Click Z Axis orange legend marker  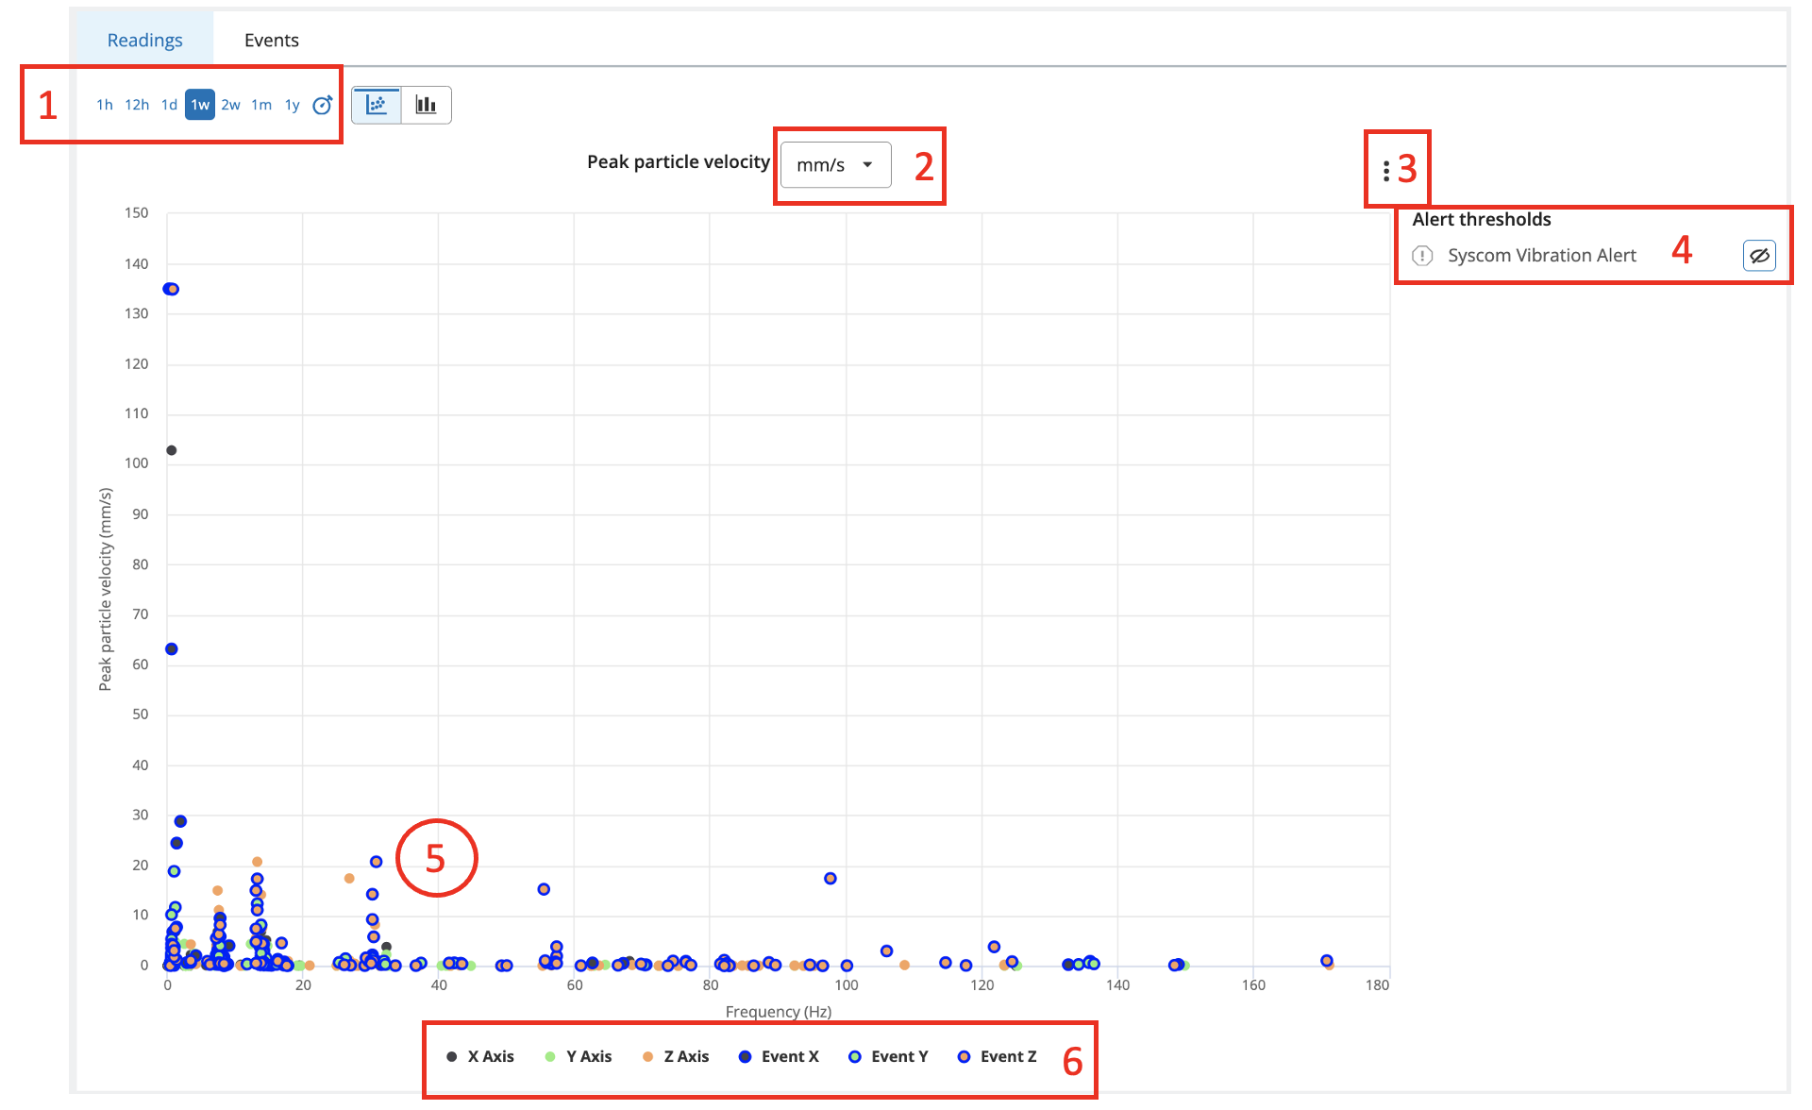click(647, 1056)
